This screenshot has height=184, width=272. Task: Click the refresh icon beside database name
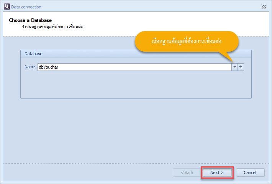coord(241,67)
